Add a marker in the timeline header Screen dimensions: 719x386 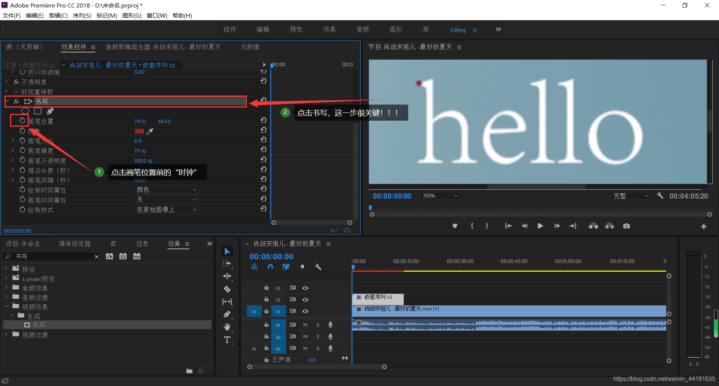click(x=302, y=267)
